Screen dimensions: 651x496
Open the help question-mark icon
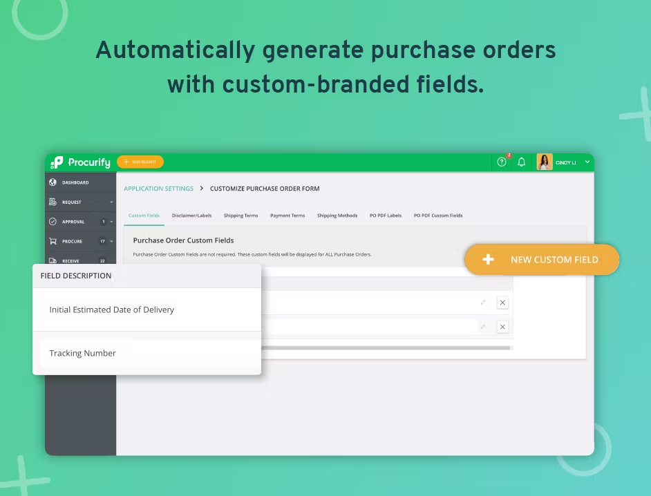[502, 162]
